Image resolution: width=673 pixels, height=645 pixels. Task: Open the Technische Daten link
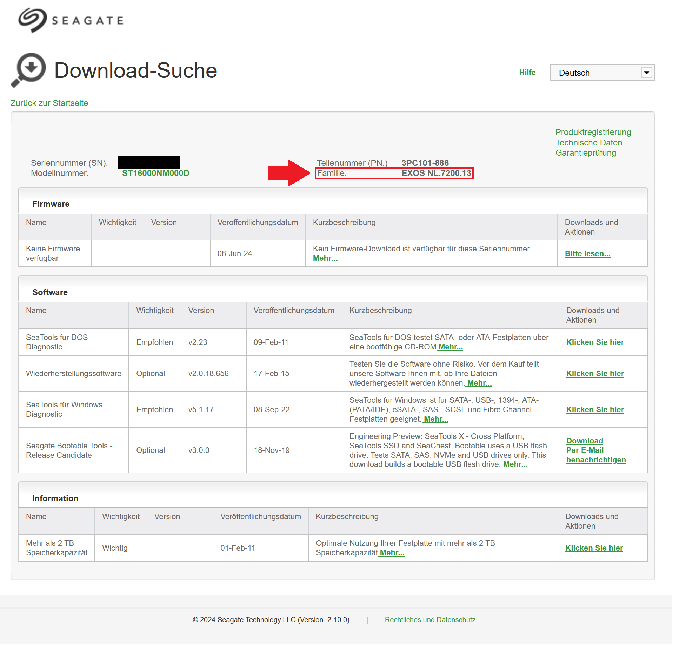coord(588,143)
